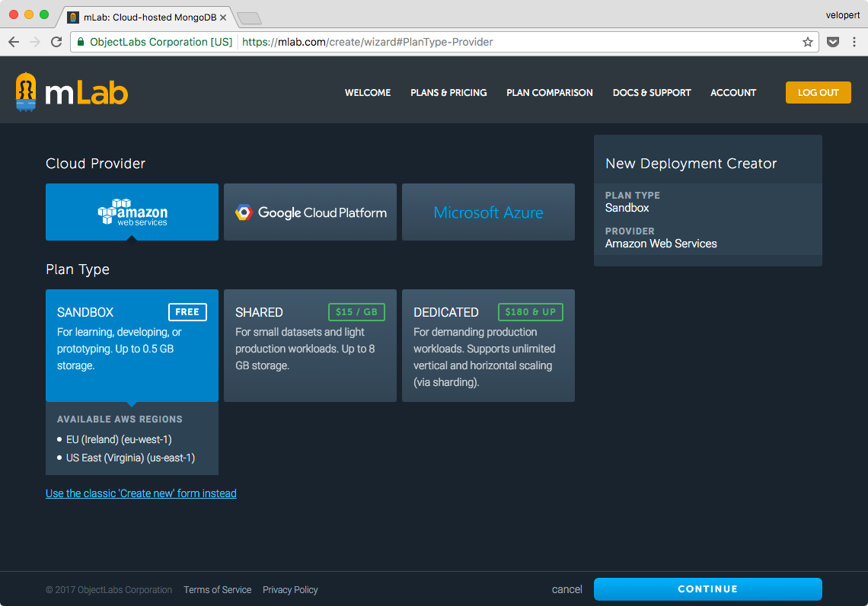This screenshot has height=606, width=868.
Task: Click the macOS yellow minimize button
Action: coord(29,15)
